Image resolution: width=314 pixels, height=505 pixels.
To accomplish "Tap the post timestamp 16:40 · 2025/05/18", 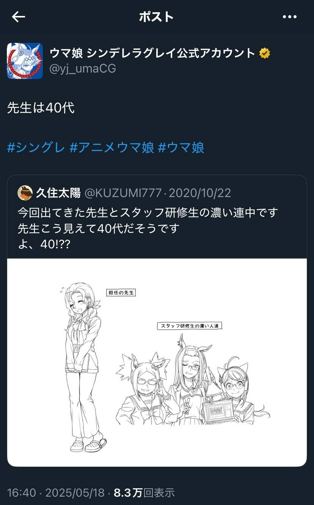I will 56,493.
